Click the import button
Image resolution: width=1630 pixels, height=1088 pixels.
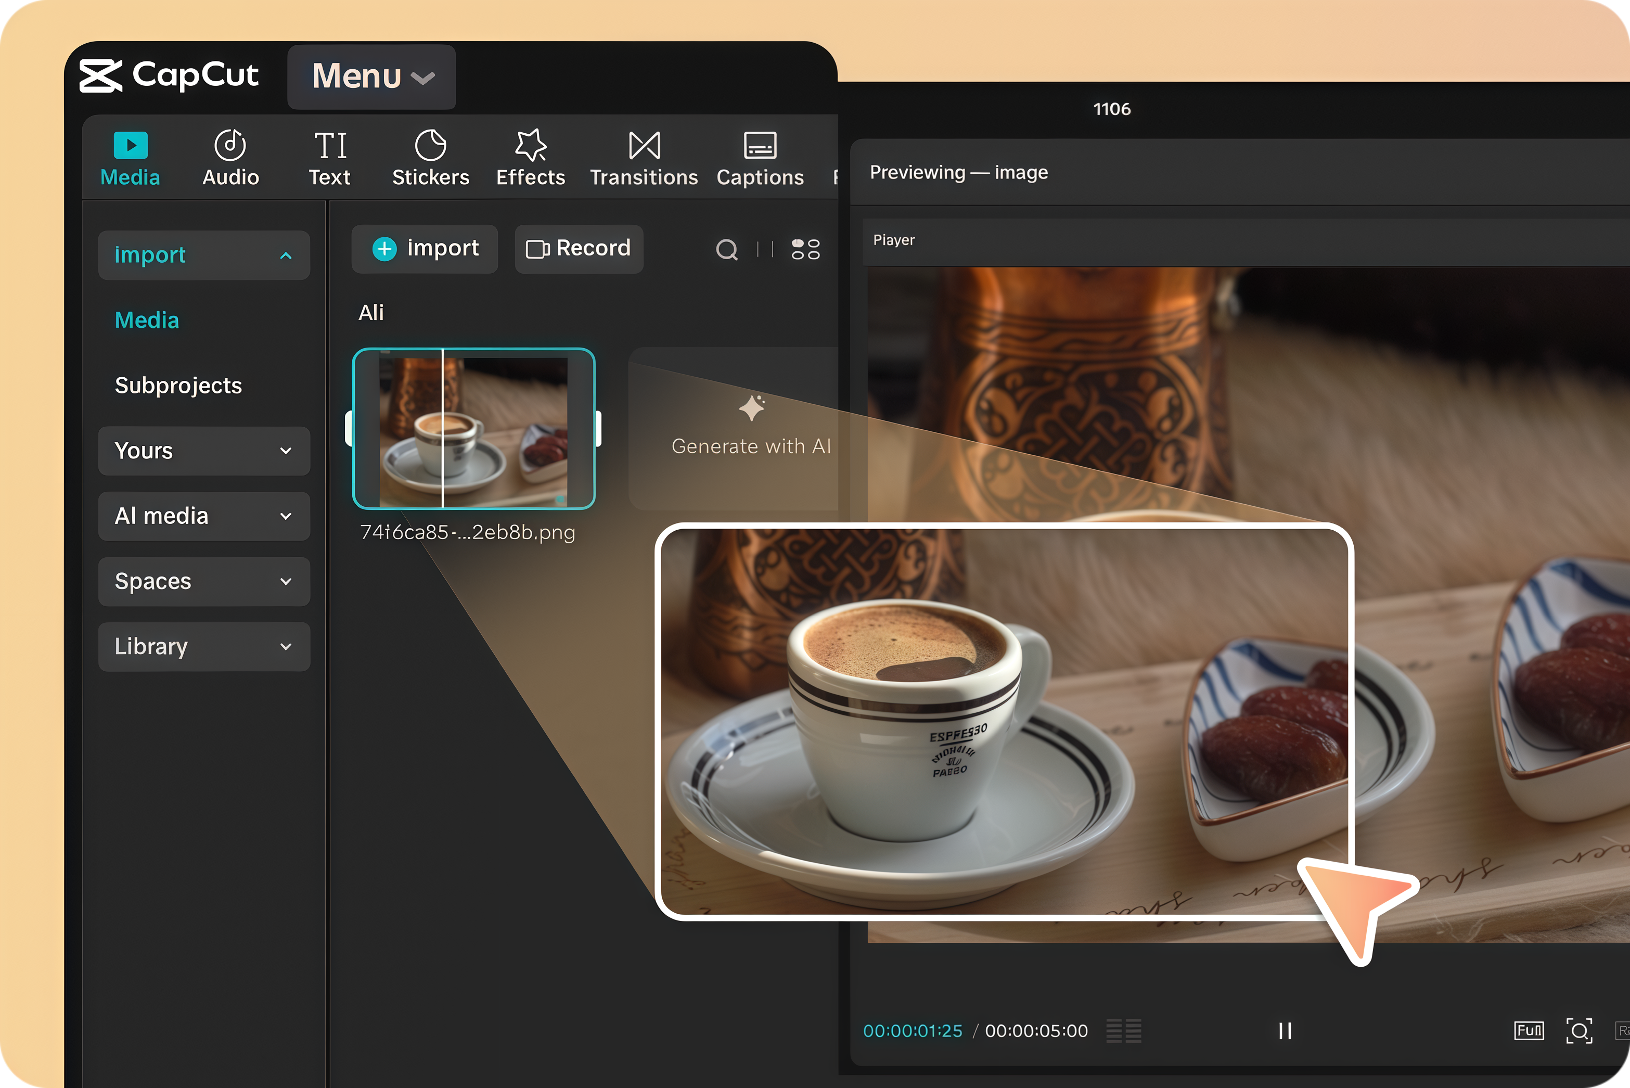[424, 248]
